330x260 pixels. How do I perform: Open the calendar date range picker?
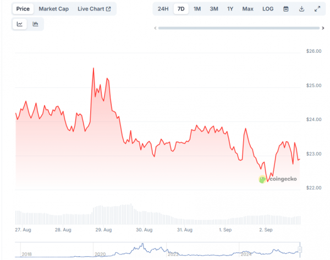(286, 9)
